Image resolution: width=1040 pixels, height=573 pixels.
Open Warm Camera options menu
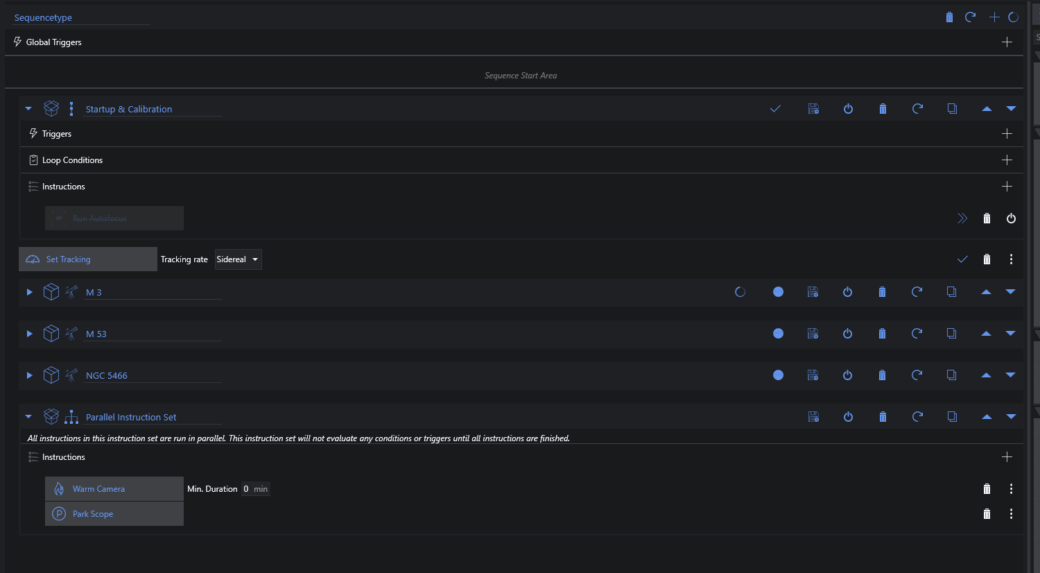tap(1011, 489)
